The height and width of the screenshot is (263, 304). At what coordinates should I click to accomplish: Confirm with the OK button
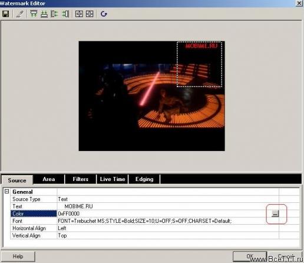(x=250, y=257)
